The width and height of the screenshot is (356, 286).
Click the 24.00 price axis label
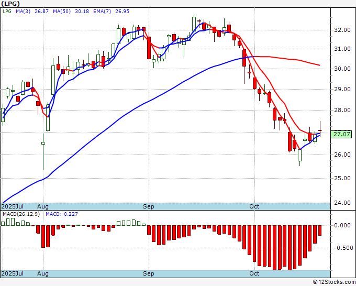point(342,203)
